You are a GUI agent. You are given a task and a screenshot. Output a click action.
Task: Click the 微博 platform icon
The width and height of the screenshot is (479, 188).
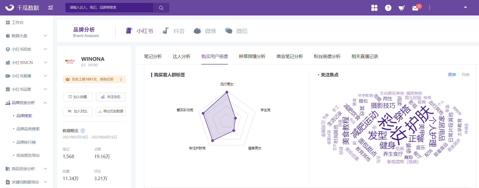click(197, 31)
